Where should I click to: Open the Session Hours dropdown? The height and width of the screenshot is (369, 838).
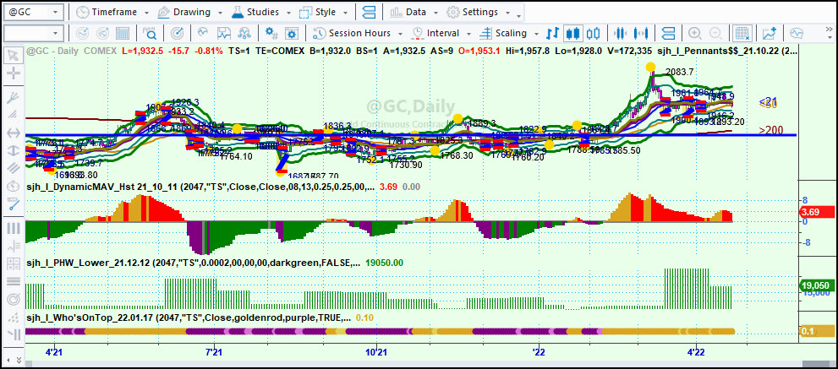click(x=358, y=33)
